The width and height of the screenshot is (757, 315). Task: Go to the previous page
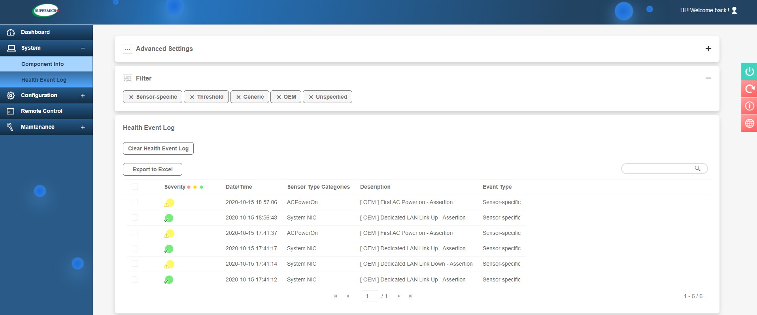coord(347,296)
